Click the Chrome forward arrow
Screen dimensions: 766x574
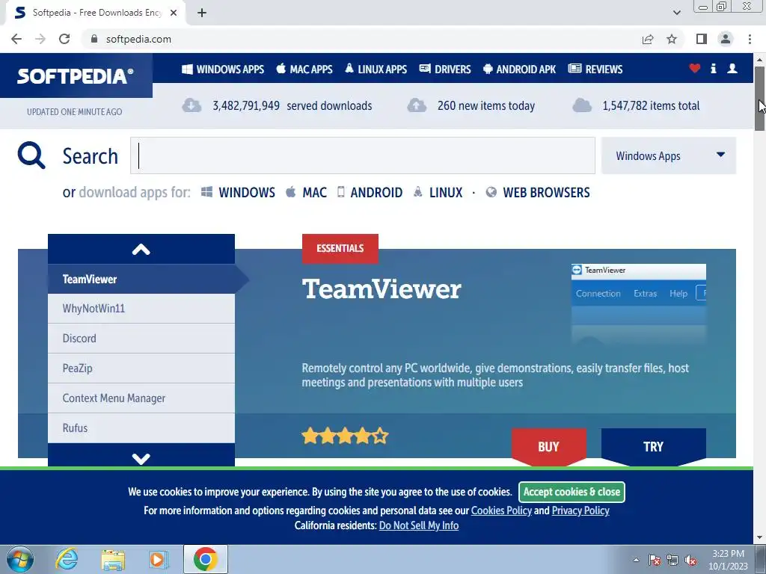[x=40, y=39]
